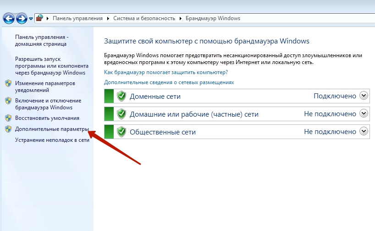
Task: Expand Доменные сети section chevron
Action: click(x=364, y=96)
